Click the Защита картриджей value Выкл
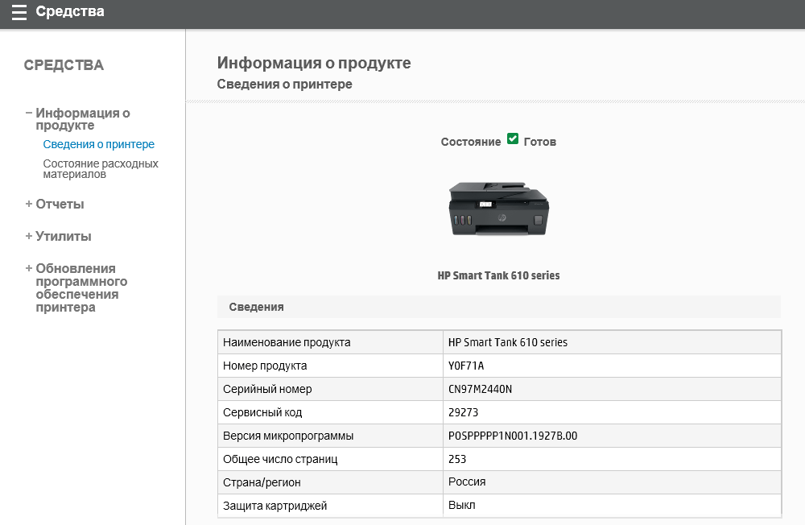 (x=462, y=506)
